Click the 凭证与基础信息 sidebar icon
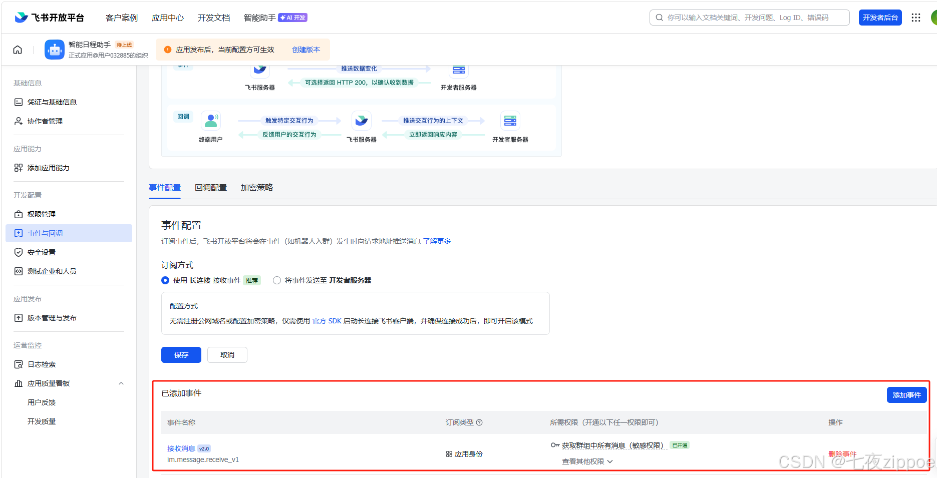This screenshot has width=937, height=478. (x=19, y=102)
